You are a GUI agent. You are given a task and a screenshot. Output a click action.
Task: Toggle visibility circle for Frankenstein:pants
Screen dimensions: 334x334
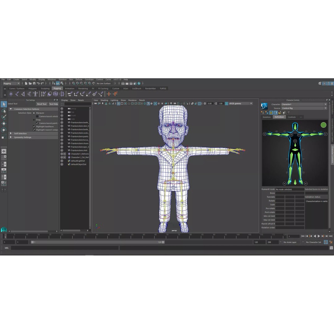click(62, 136)
